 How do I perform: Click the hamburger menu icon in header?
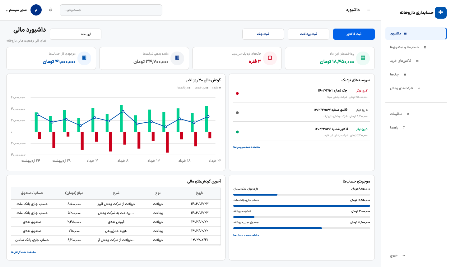[369, 10]
